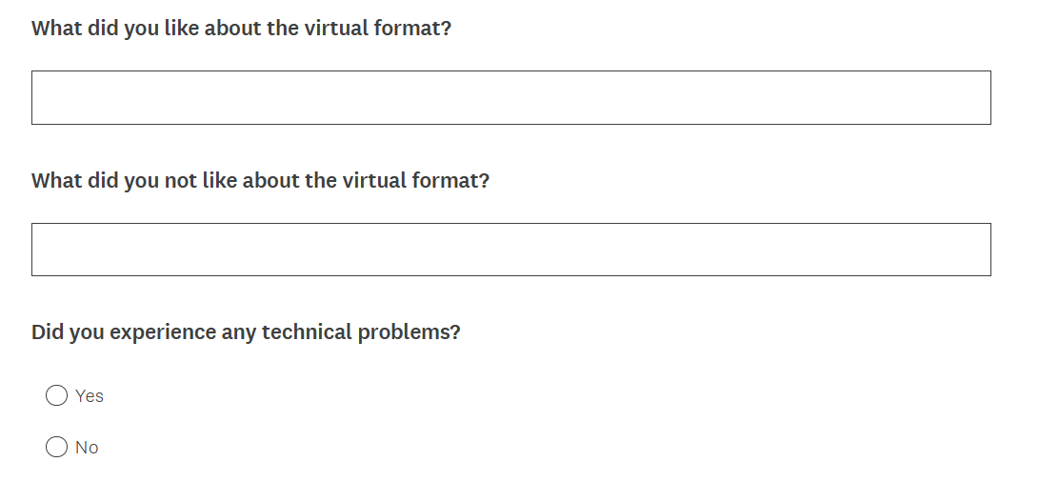
Task: Place cursor in the upper text input
Action: (510, 97)
